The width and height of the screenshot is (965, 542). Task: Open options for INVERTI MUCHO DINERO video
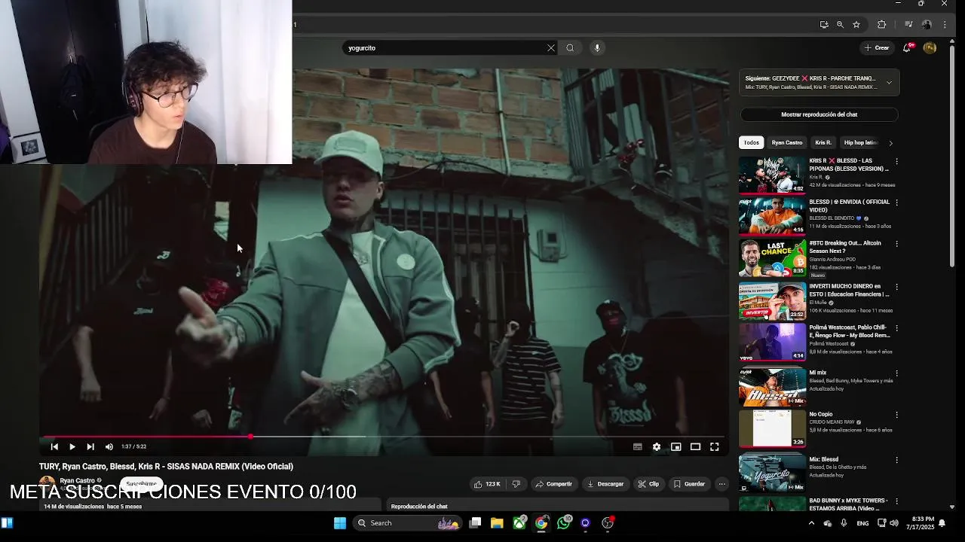point(896,288)
